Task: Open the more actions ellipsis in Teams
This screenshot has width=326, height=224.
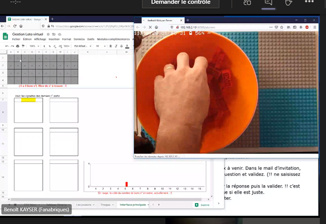Action: pos(309,2)
